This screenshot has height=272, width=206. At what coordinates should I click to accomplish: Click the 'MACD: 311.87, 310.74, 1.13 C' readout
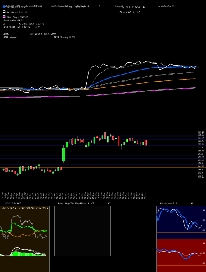[21, 27]
